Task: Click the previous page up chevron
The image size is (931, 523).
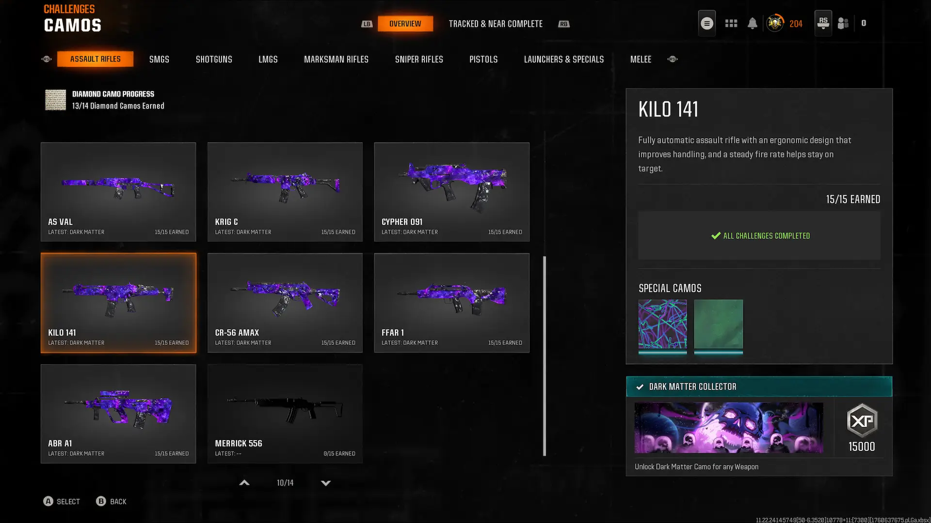Action: [244, 483]
